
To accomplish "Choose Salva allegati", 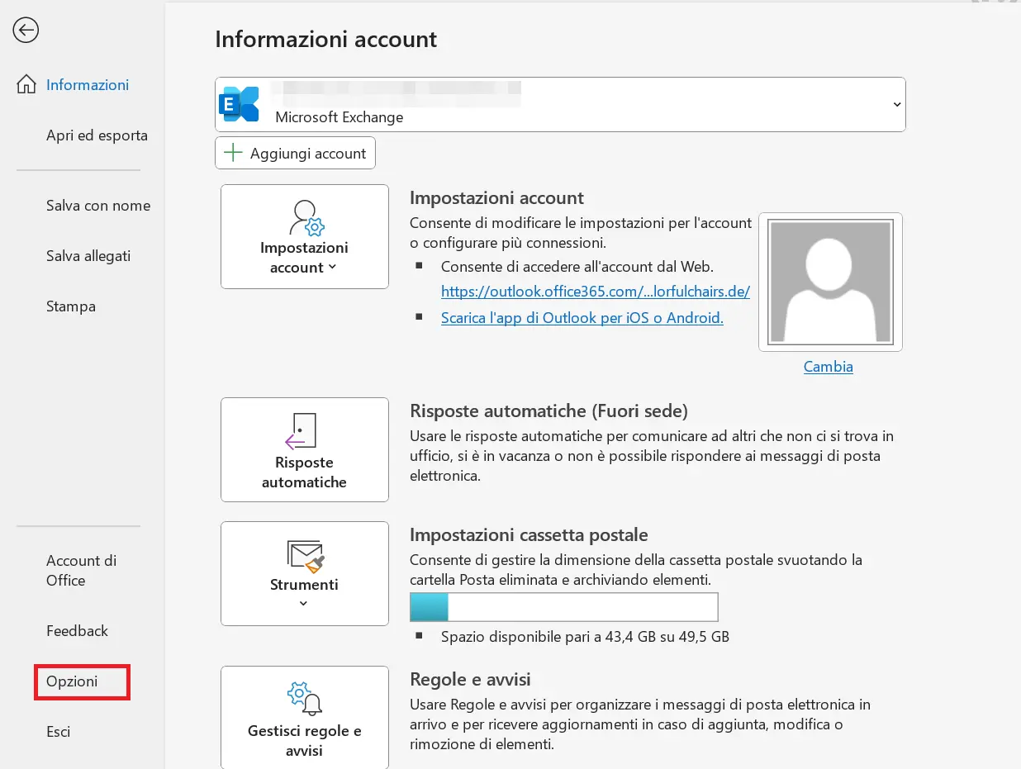I will pos(88,256).
